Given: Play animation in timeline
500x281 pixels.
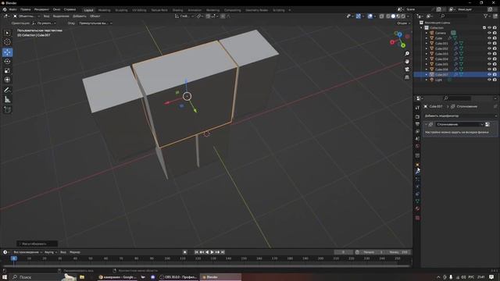Looking at the screenshot, I should (x=212, y=252).
